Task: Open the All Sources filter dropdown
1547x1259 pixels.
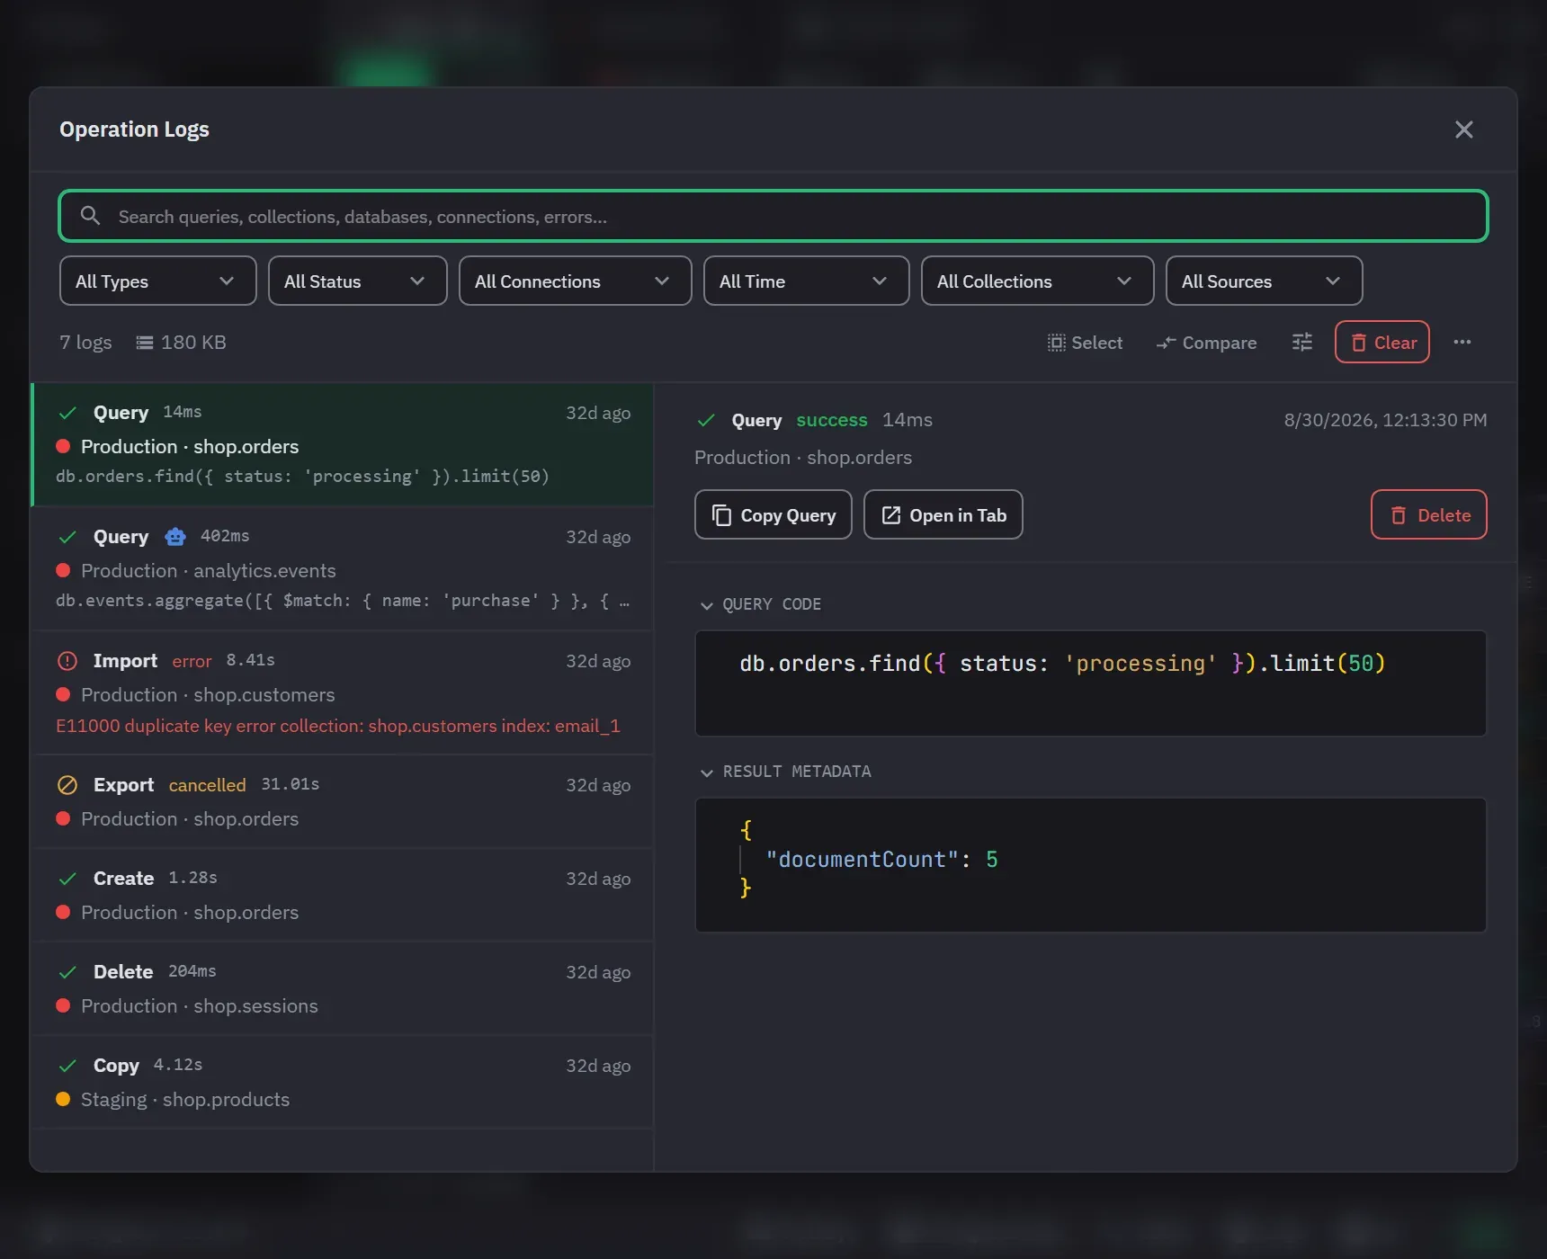Action: pyautogui.click(x=1265, y=281)
